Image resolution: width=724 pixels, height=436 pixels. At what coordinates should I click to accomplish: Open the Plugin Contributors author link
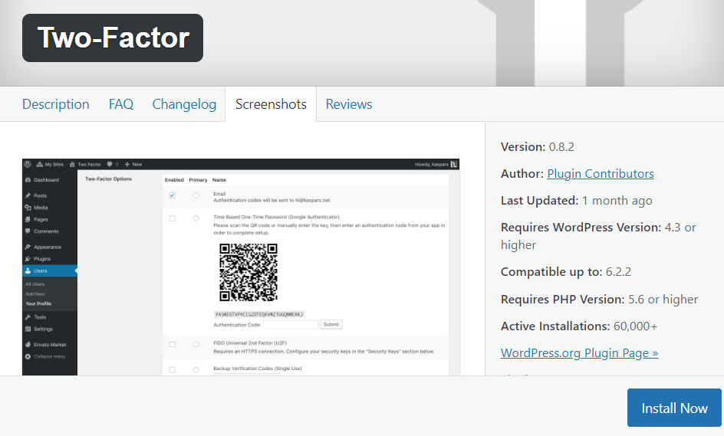tap(601, 173)
